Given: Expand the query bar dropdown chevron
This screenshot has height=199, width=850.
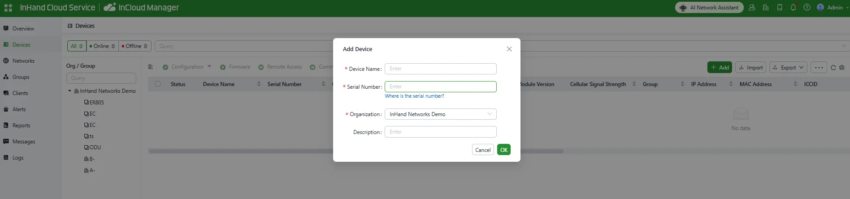Looking at the screenshot, I should pos(844,46).
